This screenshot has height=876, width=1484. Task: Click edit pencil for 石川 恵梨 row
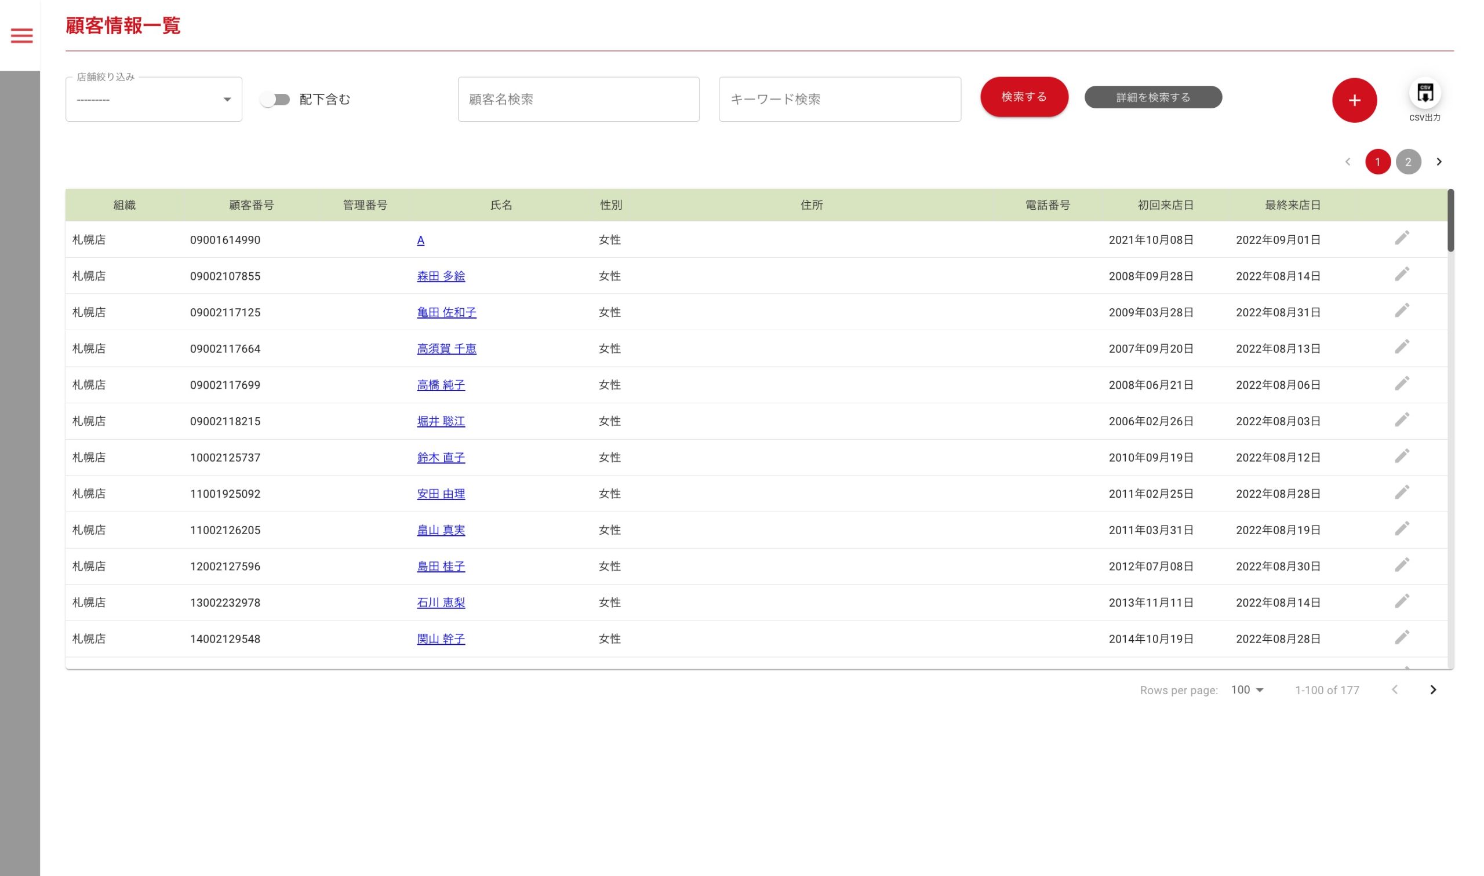pyautogui.click(x=1401, y=601)
